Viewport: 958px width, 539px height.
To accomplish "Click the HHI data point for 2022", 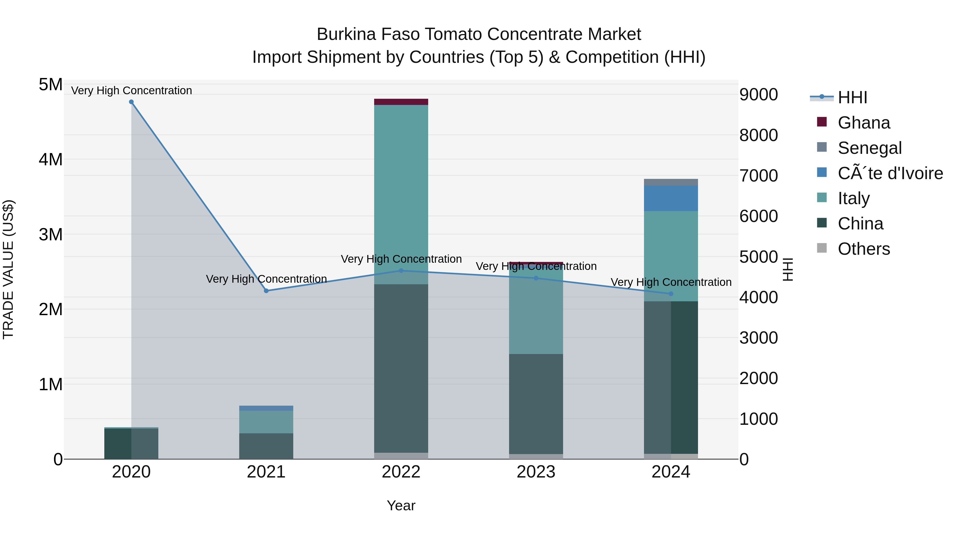I will point(401,271).
